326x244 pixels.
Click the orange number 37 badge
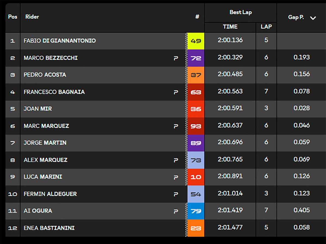[196, 75]
